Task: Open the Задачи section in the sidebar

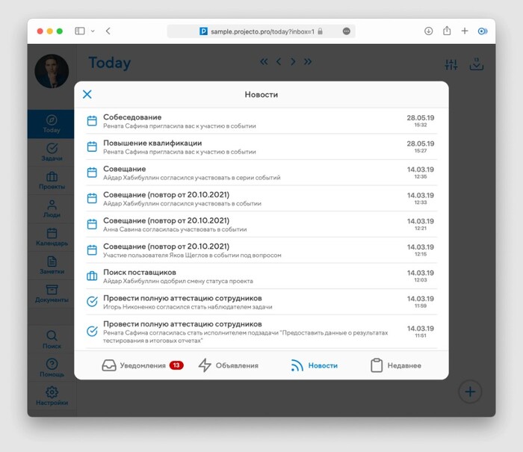Action: (x=52, y=152)
